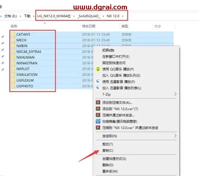Click the CATIAV5 folder icon

pos(13,35)
